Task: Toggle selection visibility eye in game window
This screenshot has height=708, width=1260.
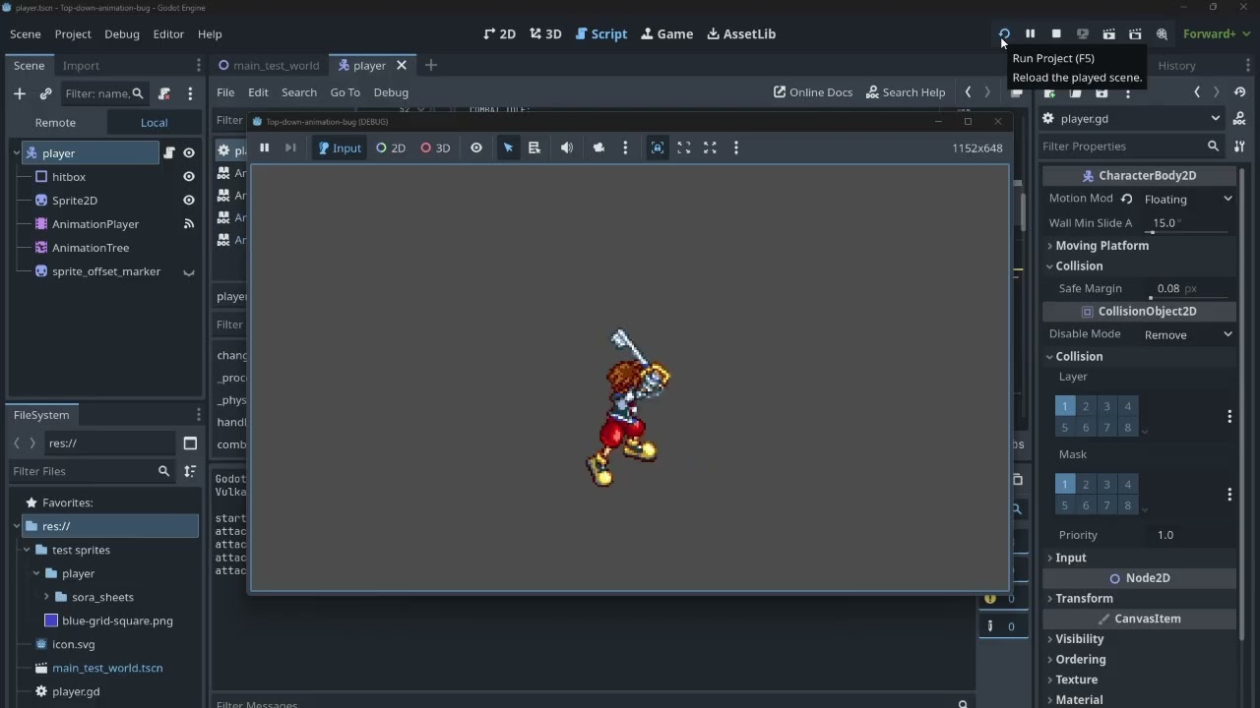Action: pos(476,148)
